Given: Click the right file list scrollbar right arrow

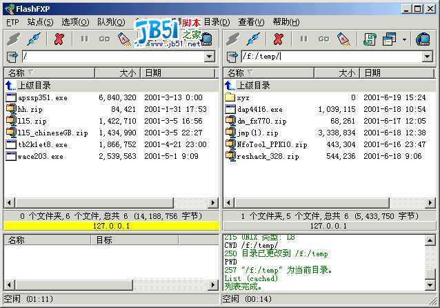Looking at the screenshot, I should click(430, 202).
